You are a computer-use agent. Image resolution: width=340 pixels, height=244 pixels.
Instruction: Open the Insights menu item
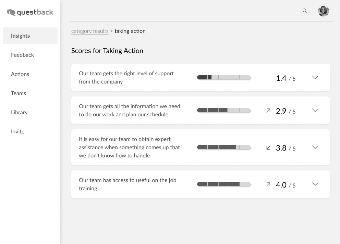(x=30, y=36)
